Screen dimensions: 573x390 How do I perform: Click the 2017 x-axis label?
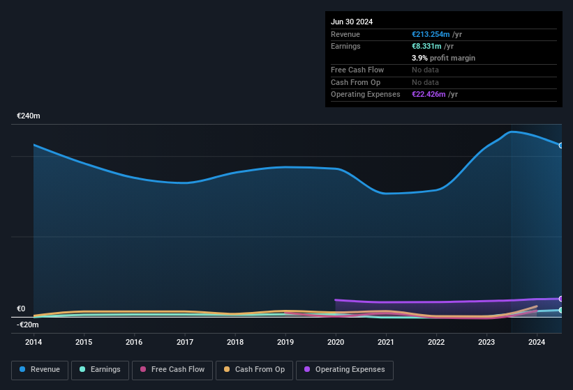(185, 342)
